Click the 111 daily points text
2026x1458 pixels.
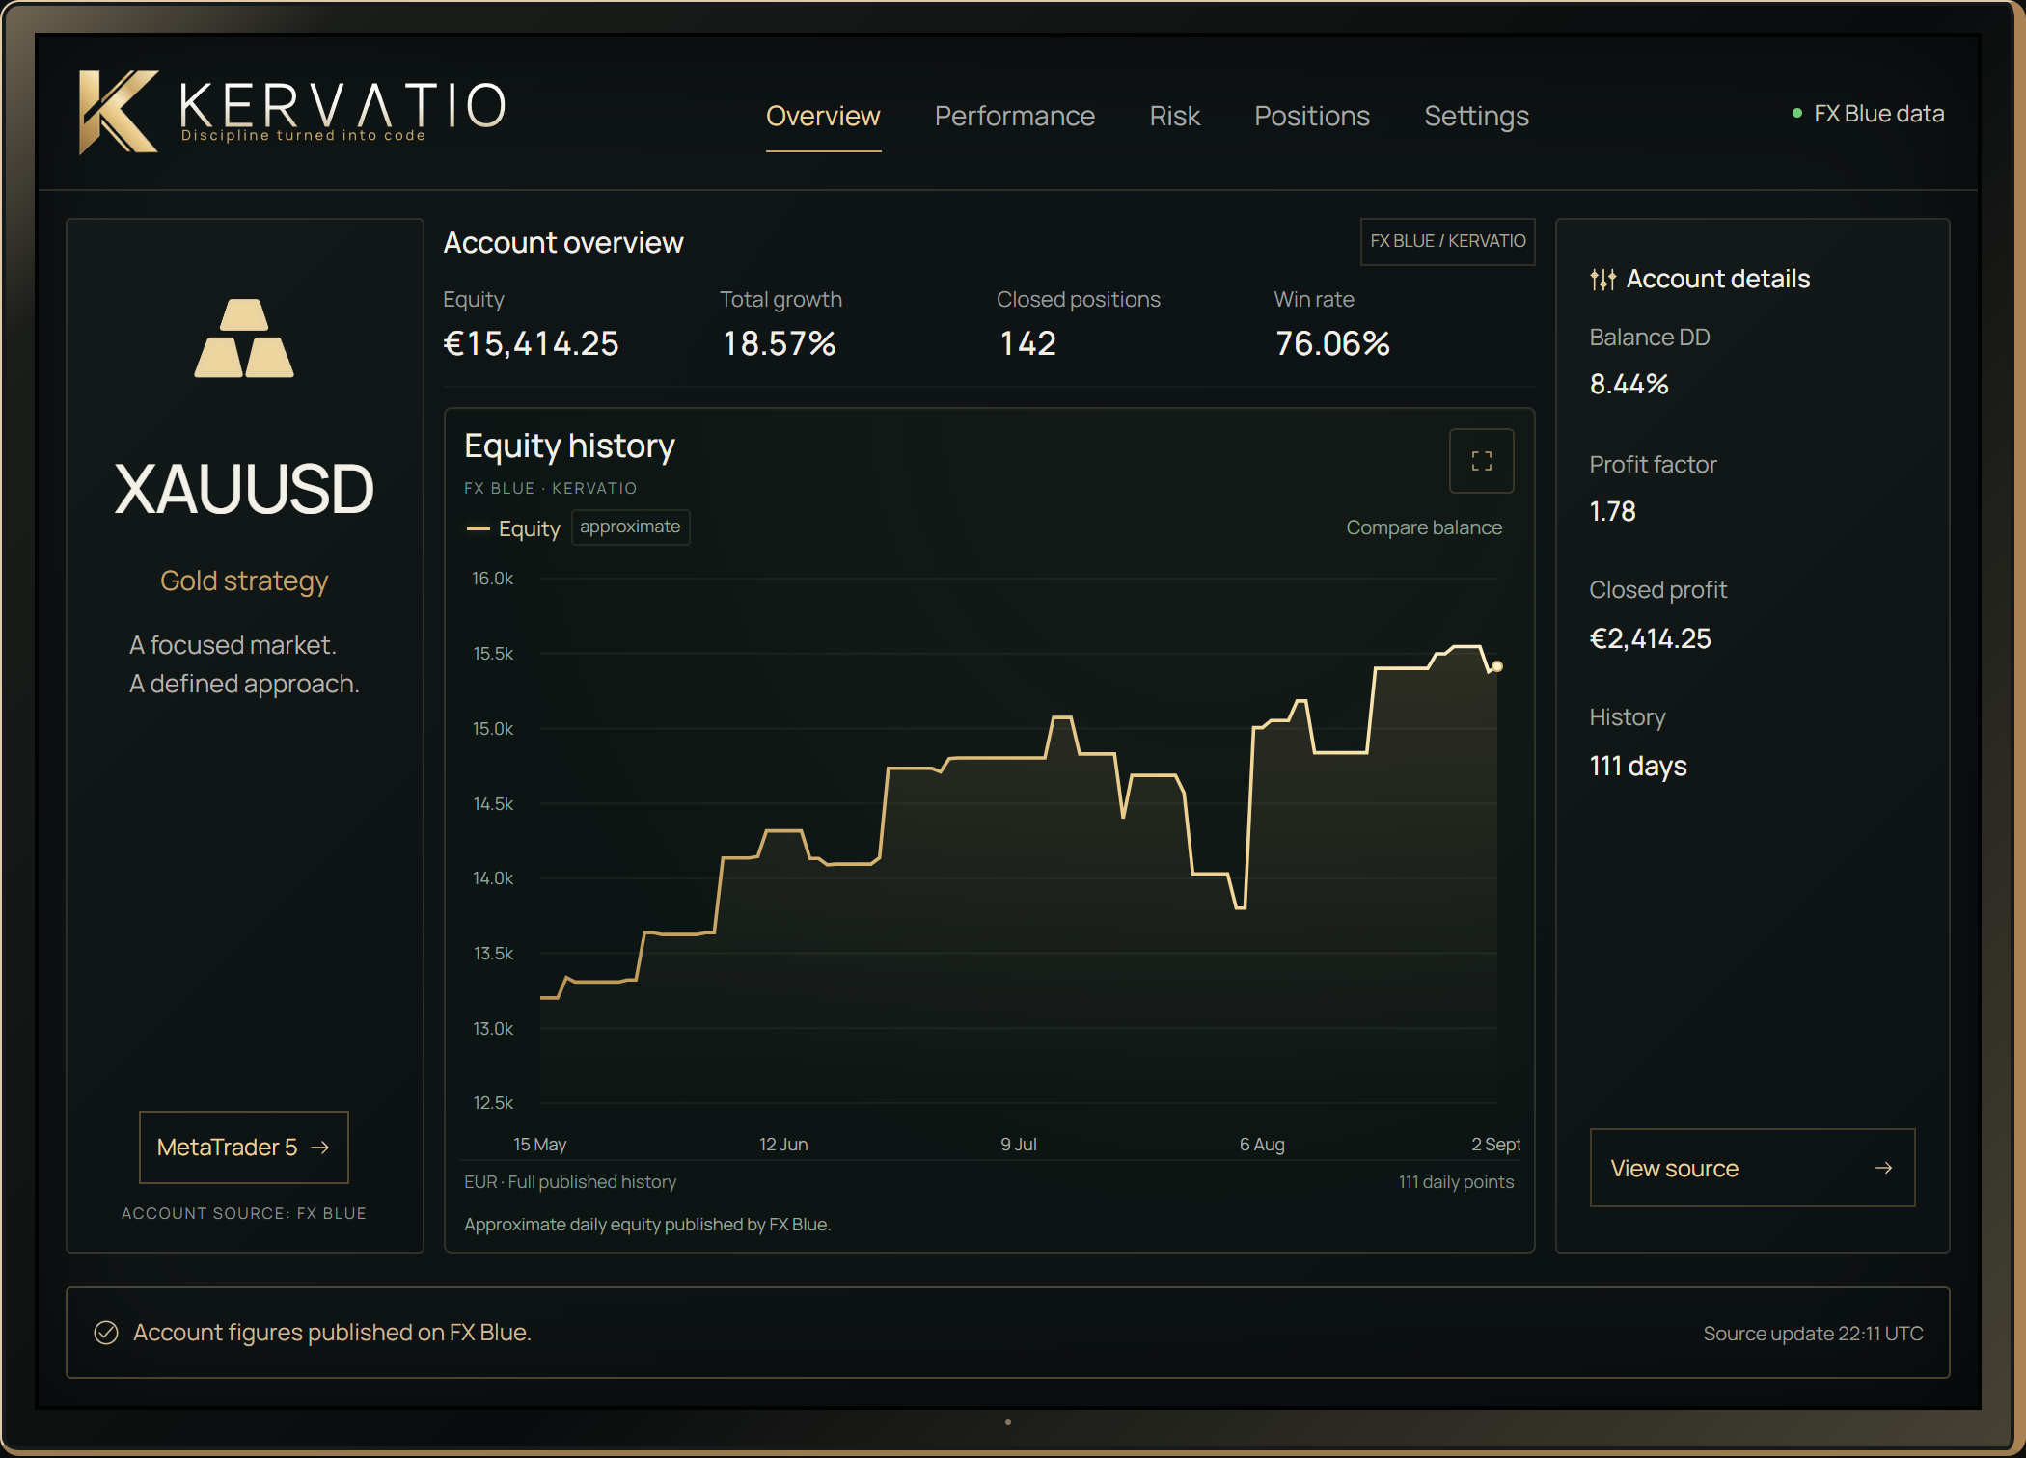(1456, 1182)
